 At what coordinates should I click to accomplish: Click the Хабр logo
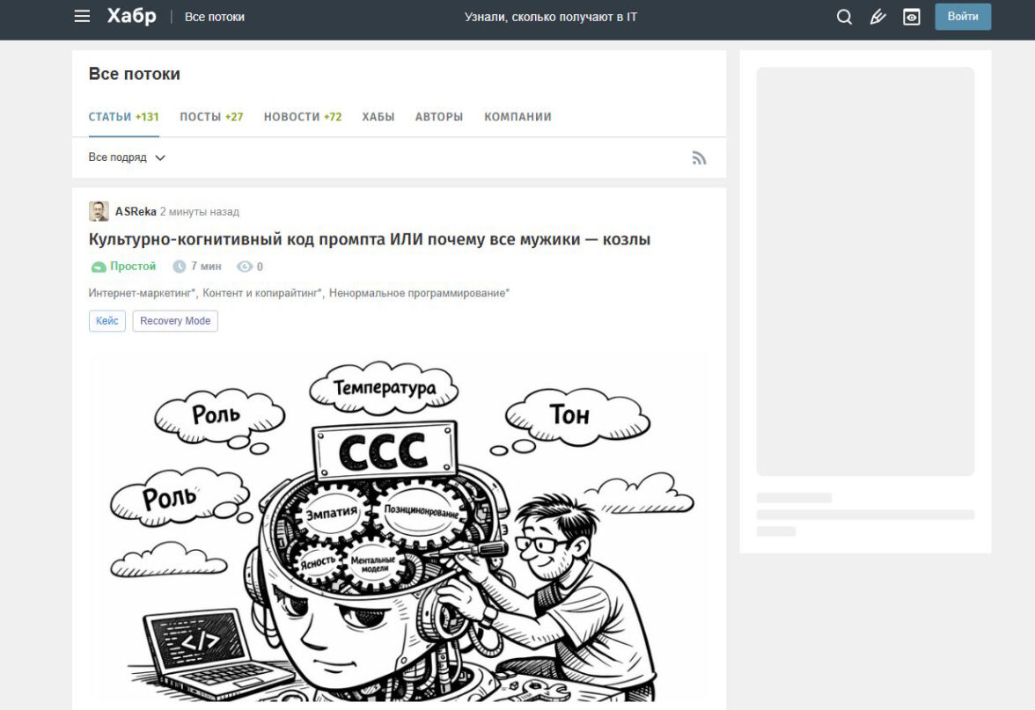[x=131, y=17]
